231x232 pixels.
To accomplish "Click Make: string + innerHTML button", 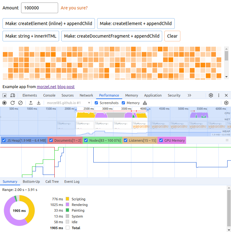I will pos(31,36).
